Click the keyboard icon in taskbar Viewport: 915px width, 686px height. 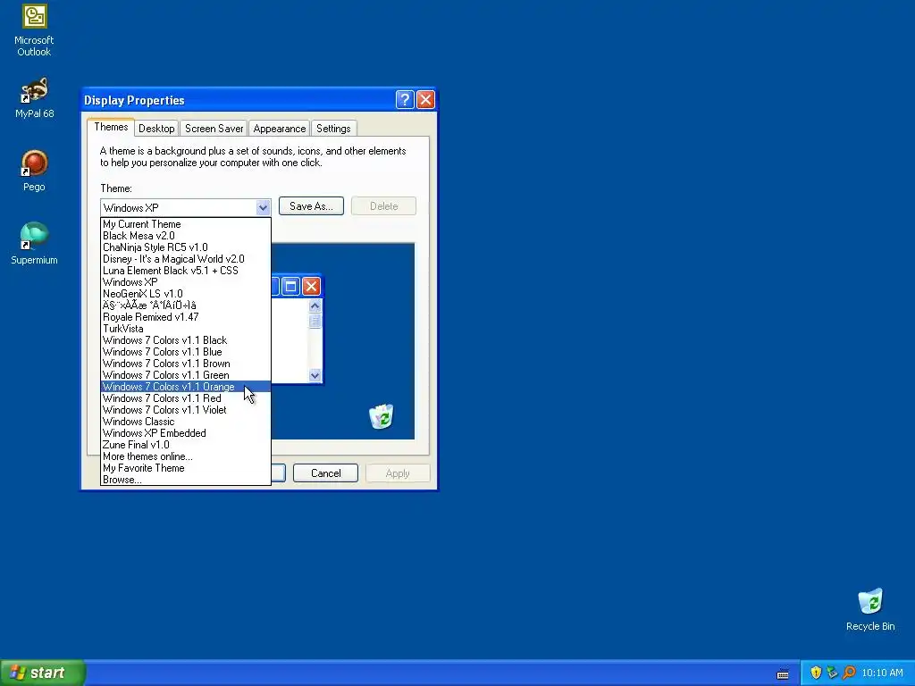(x=783, y=673)
